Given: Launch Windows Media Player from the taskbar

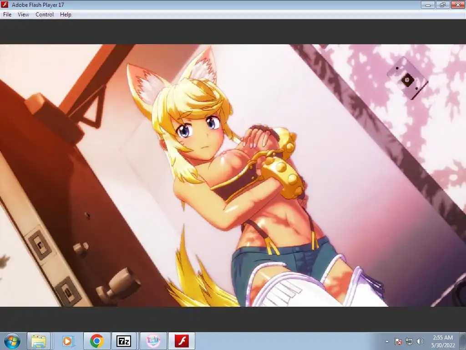Looking at the screenshot, I should click(x=67, y=341).
